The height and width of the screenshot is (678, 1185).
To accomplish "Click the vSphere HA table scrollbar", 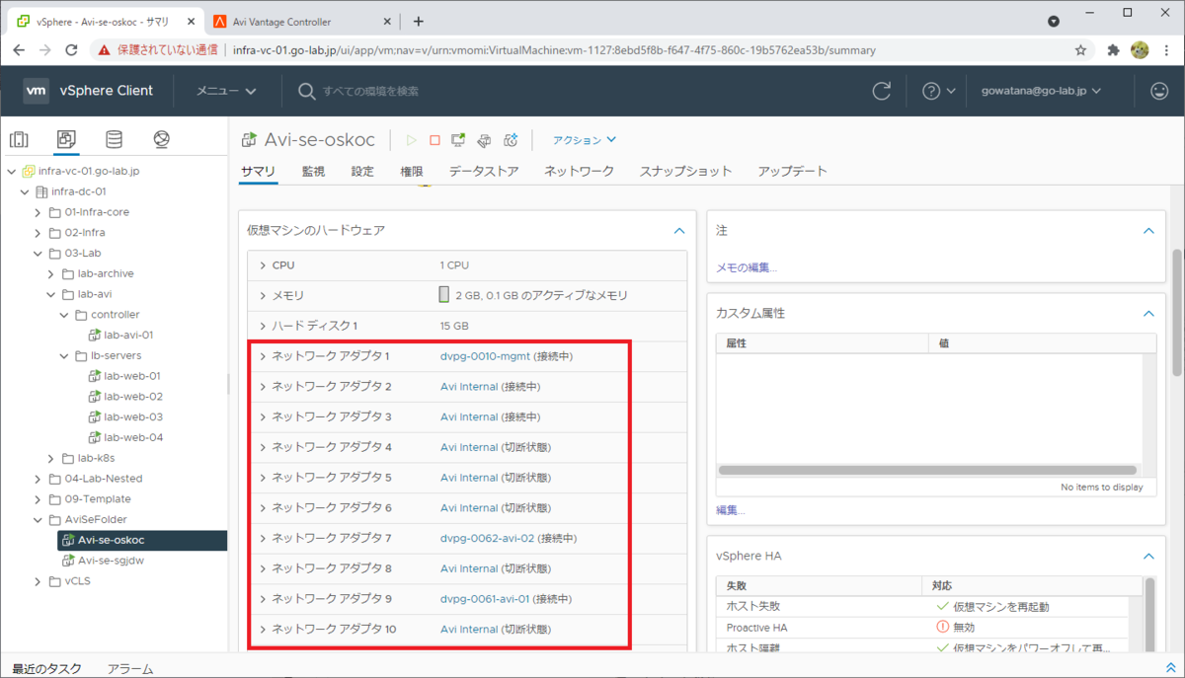I will 1148,614.
